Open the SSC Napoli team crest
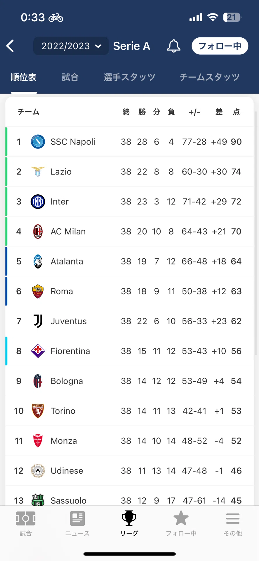The image size is (259, 561). point(38,142)
